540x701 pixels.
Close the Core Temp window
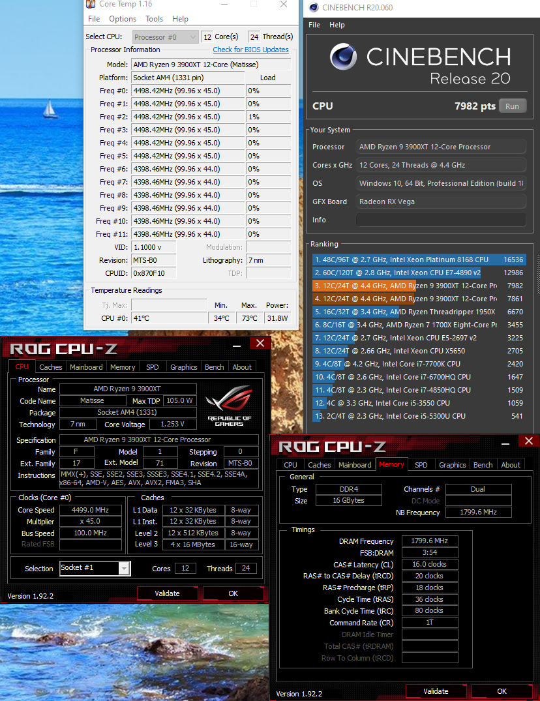tap(284, 5)
